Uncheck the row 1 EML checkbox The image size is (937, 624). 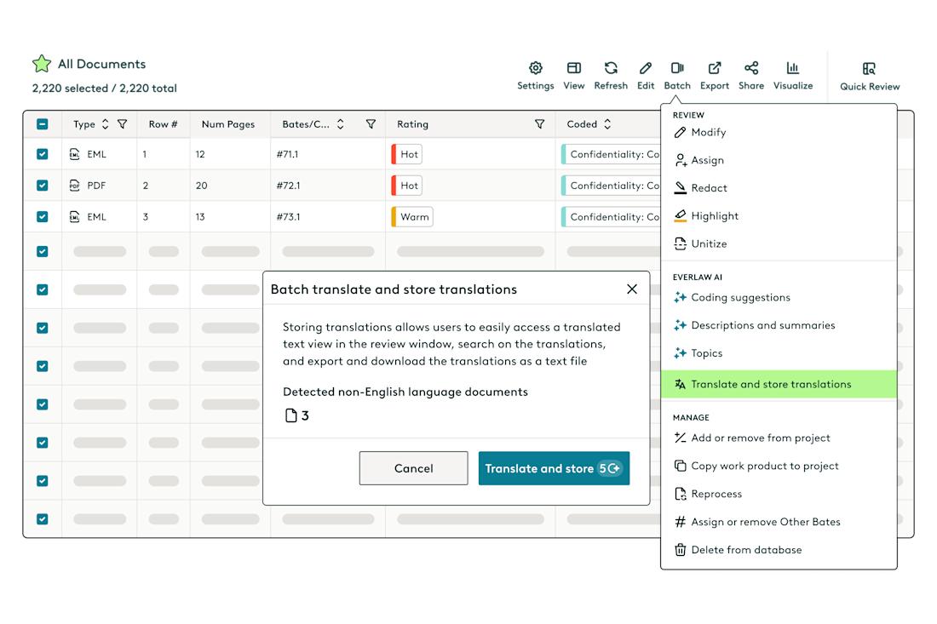[43, 154]
